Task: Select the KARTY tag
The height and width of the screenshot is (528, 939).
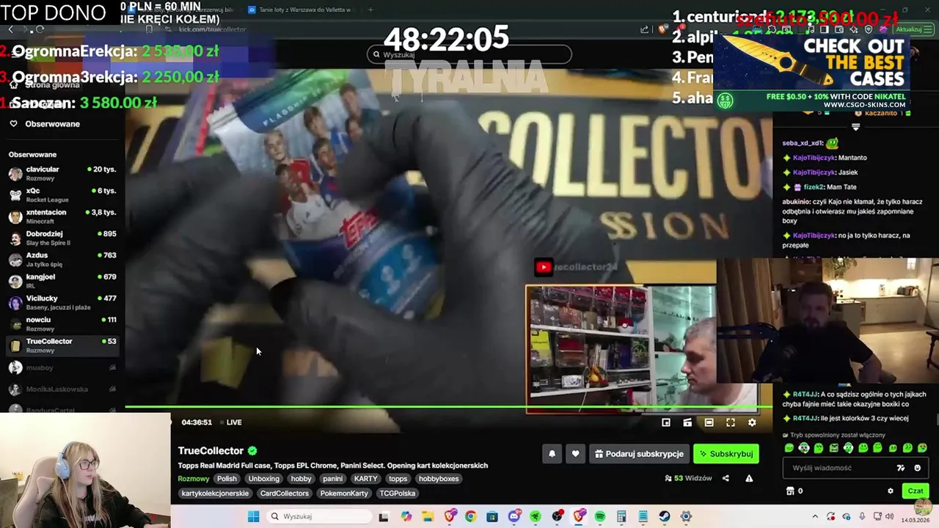Action: (x=365, y=479)
